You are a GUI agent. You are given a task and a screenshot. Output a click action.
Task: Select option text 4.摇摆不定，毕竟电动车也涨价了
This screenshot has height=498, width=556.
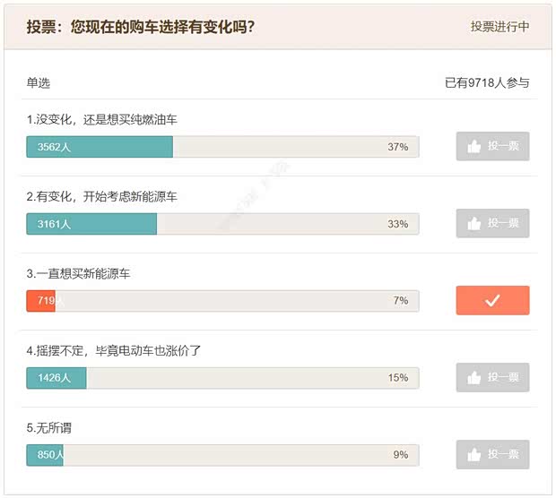click(x=113, y=350)
